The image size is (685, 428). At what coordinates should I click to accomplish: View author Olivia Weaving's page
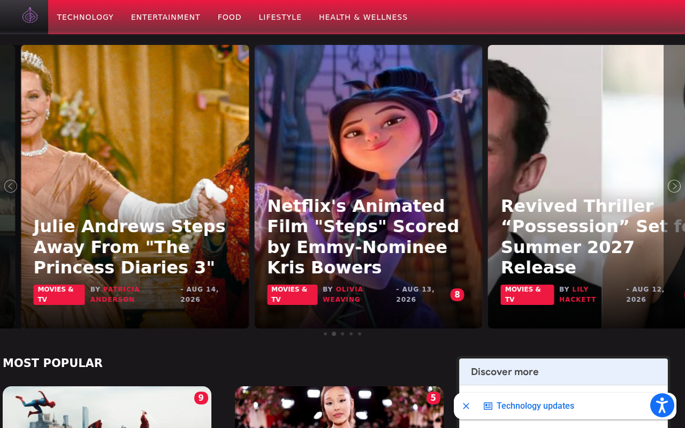tap(343, 294)
